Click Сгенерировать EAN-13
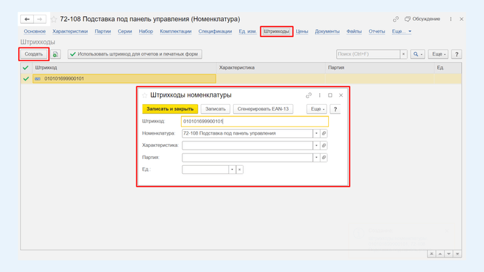The image size is (484, 272). click(263, 109)
